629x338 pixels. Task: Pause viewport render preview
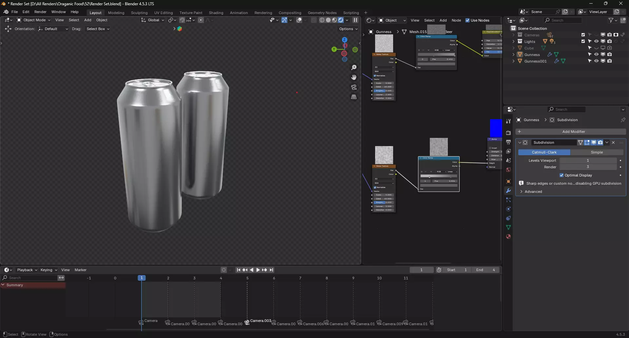(355, 20)
